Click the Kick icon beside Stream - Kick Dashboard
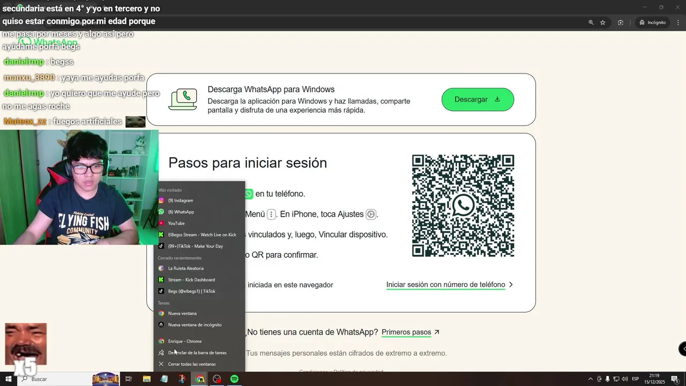Image resolution: width=686 pixels, height=386 pixels. (161, 280)
